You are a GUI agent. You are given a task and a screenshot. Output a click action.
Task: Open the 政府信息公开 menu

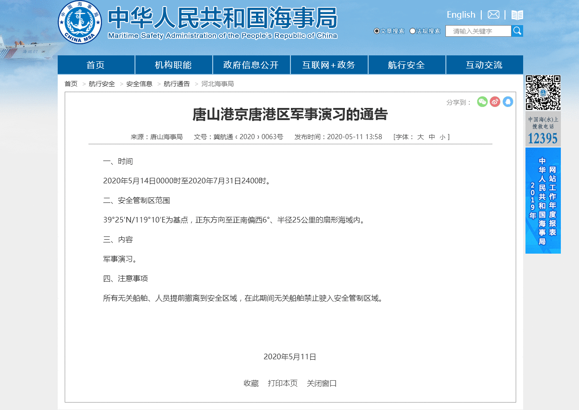(251, 65)
